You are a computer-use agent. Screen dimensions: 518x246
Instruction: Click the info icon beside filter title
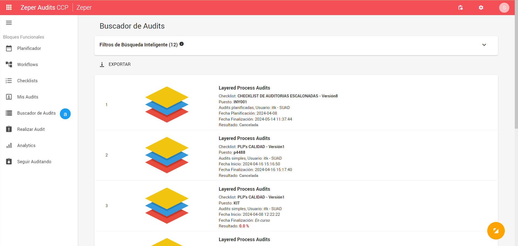pos(182,44)
